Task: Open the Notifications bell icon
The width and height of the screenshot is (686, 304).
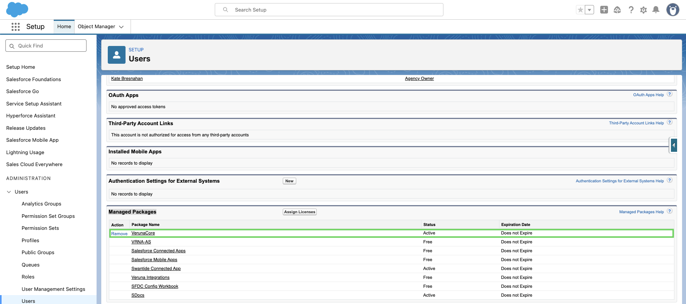Action: tap(656, 10)
